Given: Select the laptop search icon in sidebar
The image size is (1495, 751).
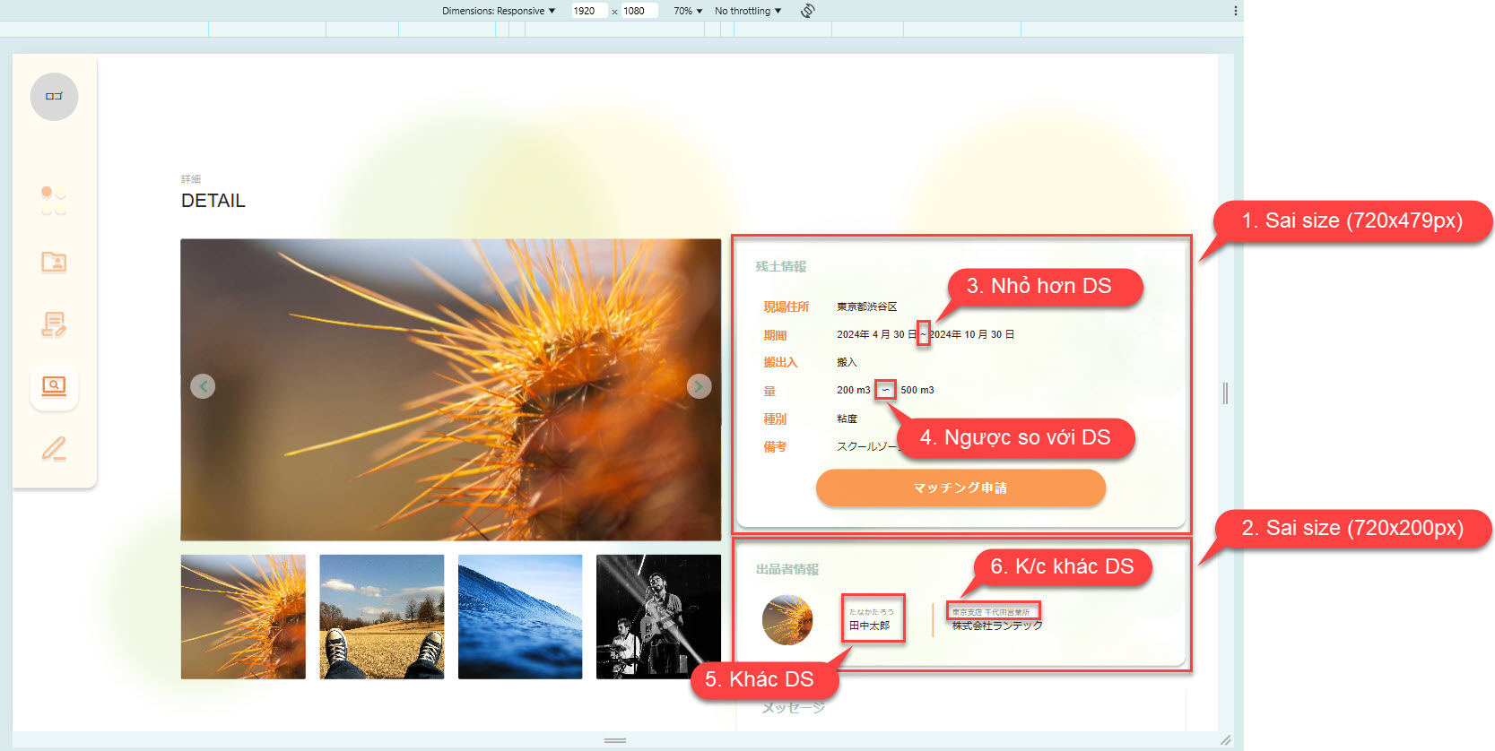Looking at the screenshot, I should 54,386.
